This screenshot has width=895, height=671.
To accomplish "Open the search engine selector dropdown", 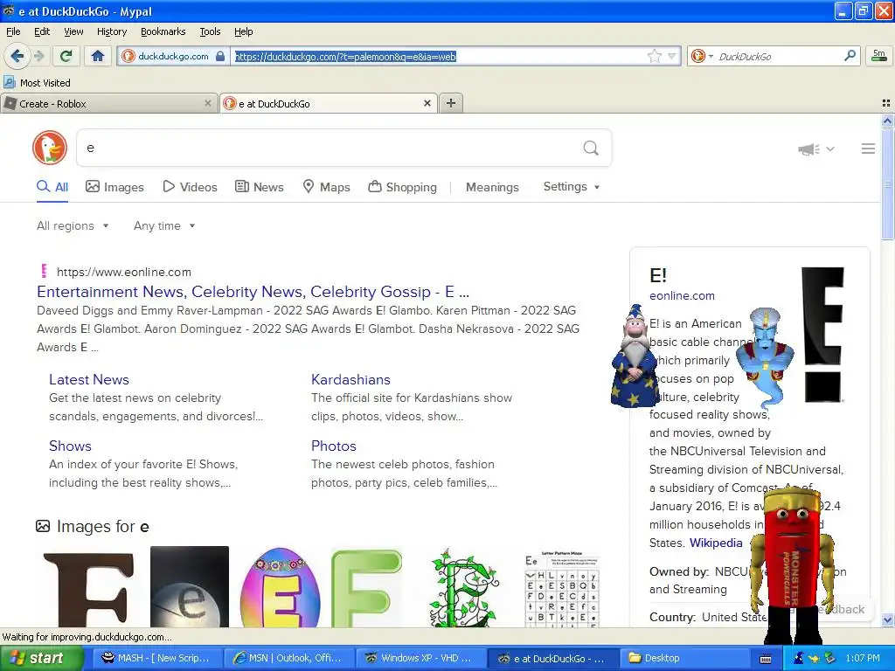I will (702, 56).
